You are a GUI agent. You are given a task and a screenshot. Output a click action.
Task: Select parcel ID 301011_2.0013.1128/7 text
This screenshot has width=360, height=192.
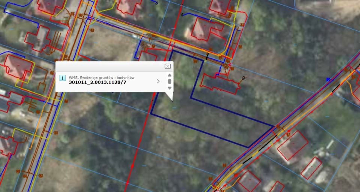97,82
